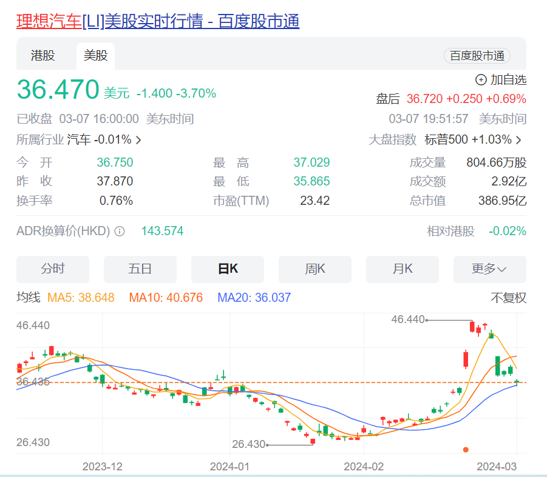Viewport: 547px width, 477px height.
Task: Click the MA5: 38.648 indicator label
Action: pyautogui.click(x=81, y=298)
